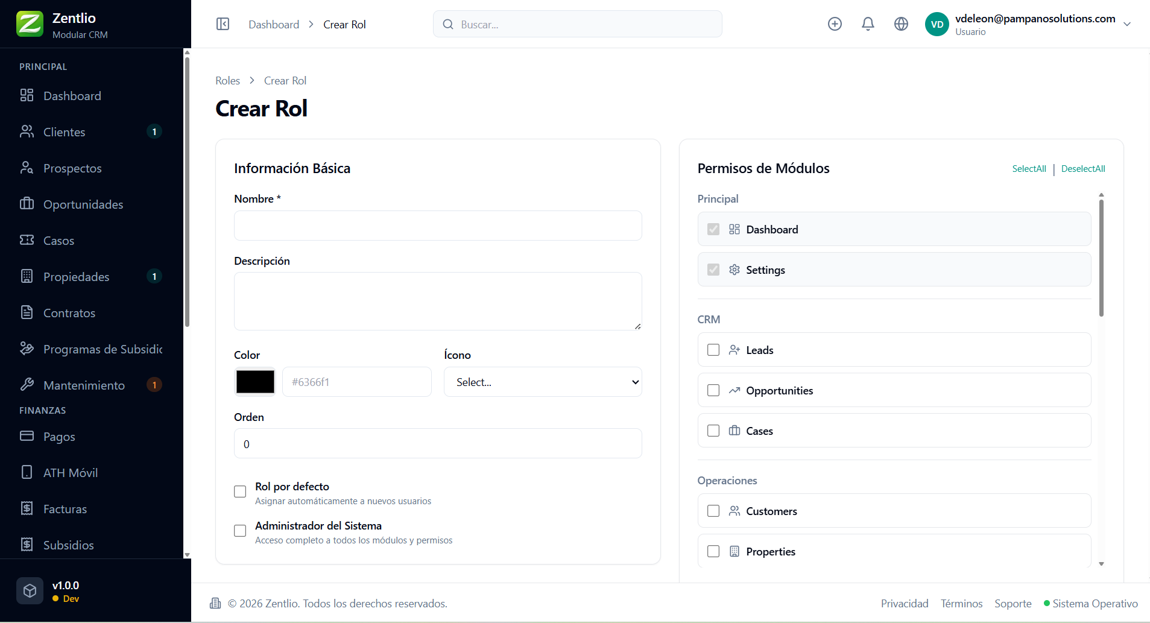Screen dimensions: 1150x623
Task: Click the Zentlio logo icon
Action: click(x=30, y=24)
